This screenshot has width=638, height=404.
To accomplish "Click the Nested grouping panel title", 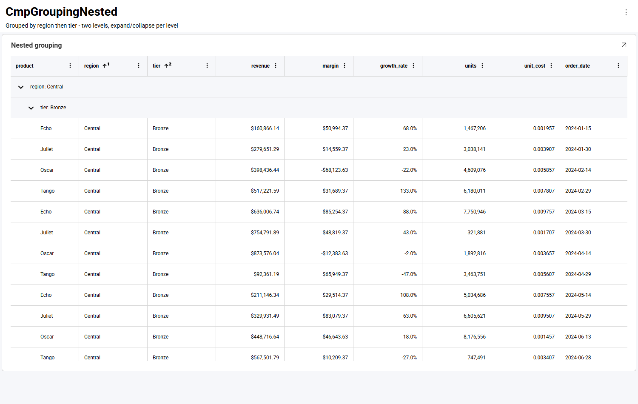I will [x=37, y=45].
